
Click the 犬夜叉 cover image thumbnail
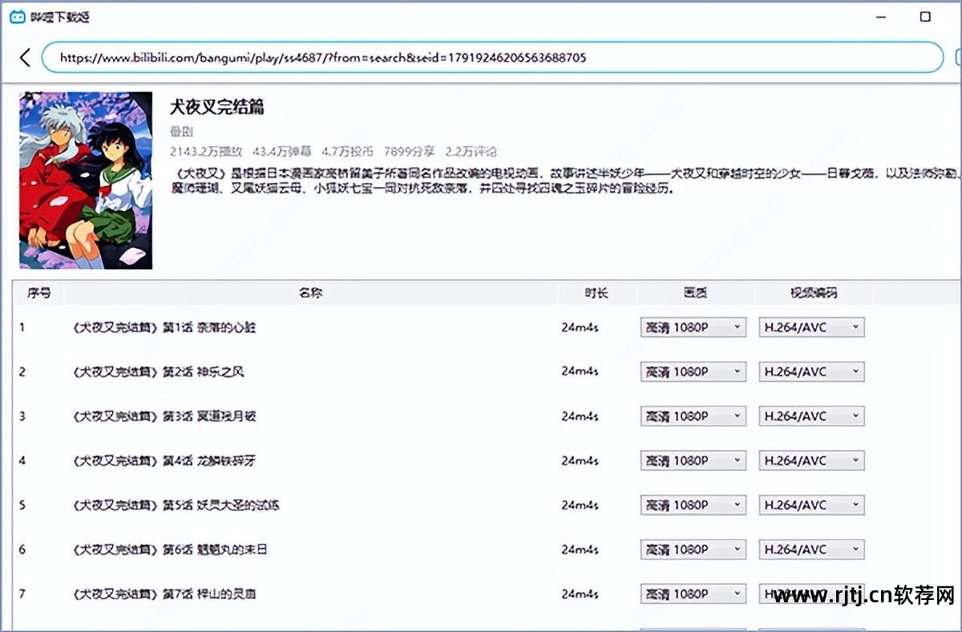tap(86, 180)
